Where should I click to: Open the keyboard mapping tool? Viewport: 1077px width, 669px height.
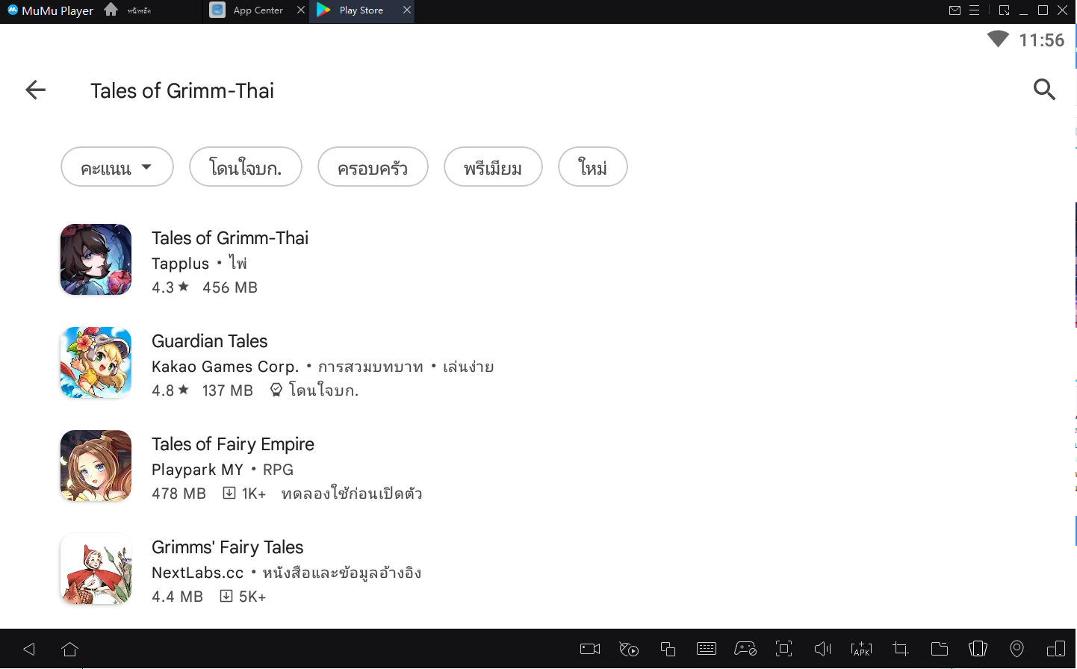[x=706, y=649]
